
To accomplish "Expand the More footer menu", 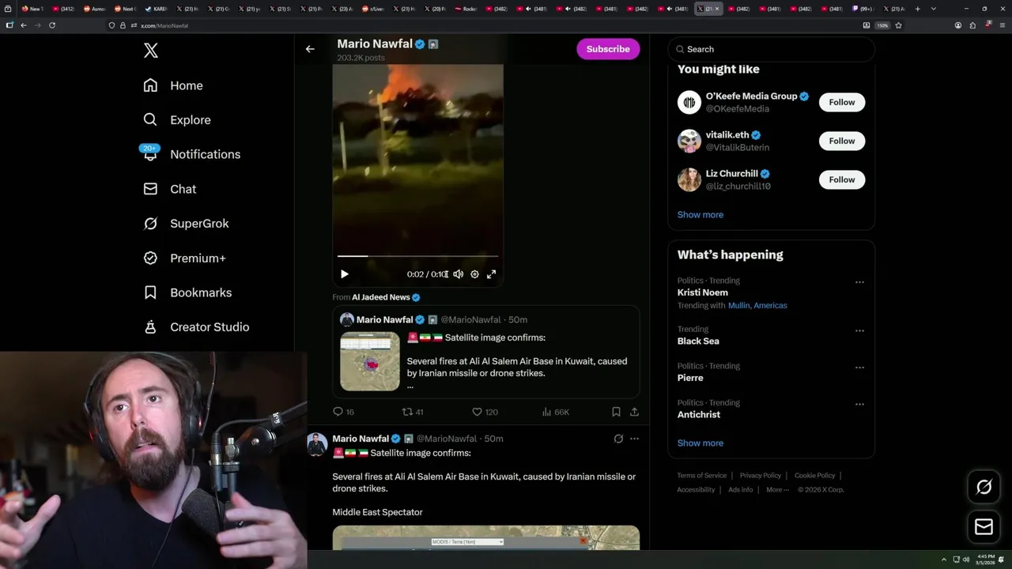I will pyautogui.click(x=777, y=490).
